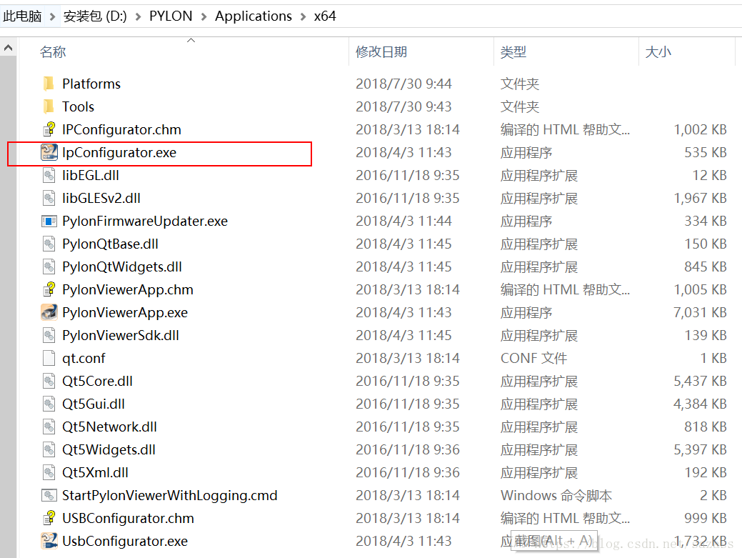Select the file name StartPylonViewerWithLogging.cmd
Image resolution: width=742 pixels, height=558 pixels.
coord(170,495)
